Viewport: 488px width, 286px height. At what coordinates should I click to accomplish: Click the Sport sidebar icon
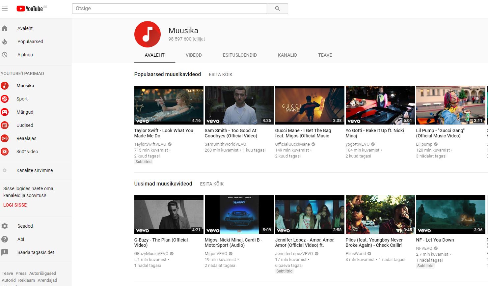5,99
